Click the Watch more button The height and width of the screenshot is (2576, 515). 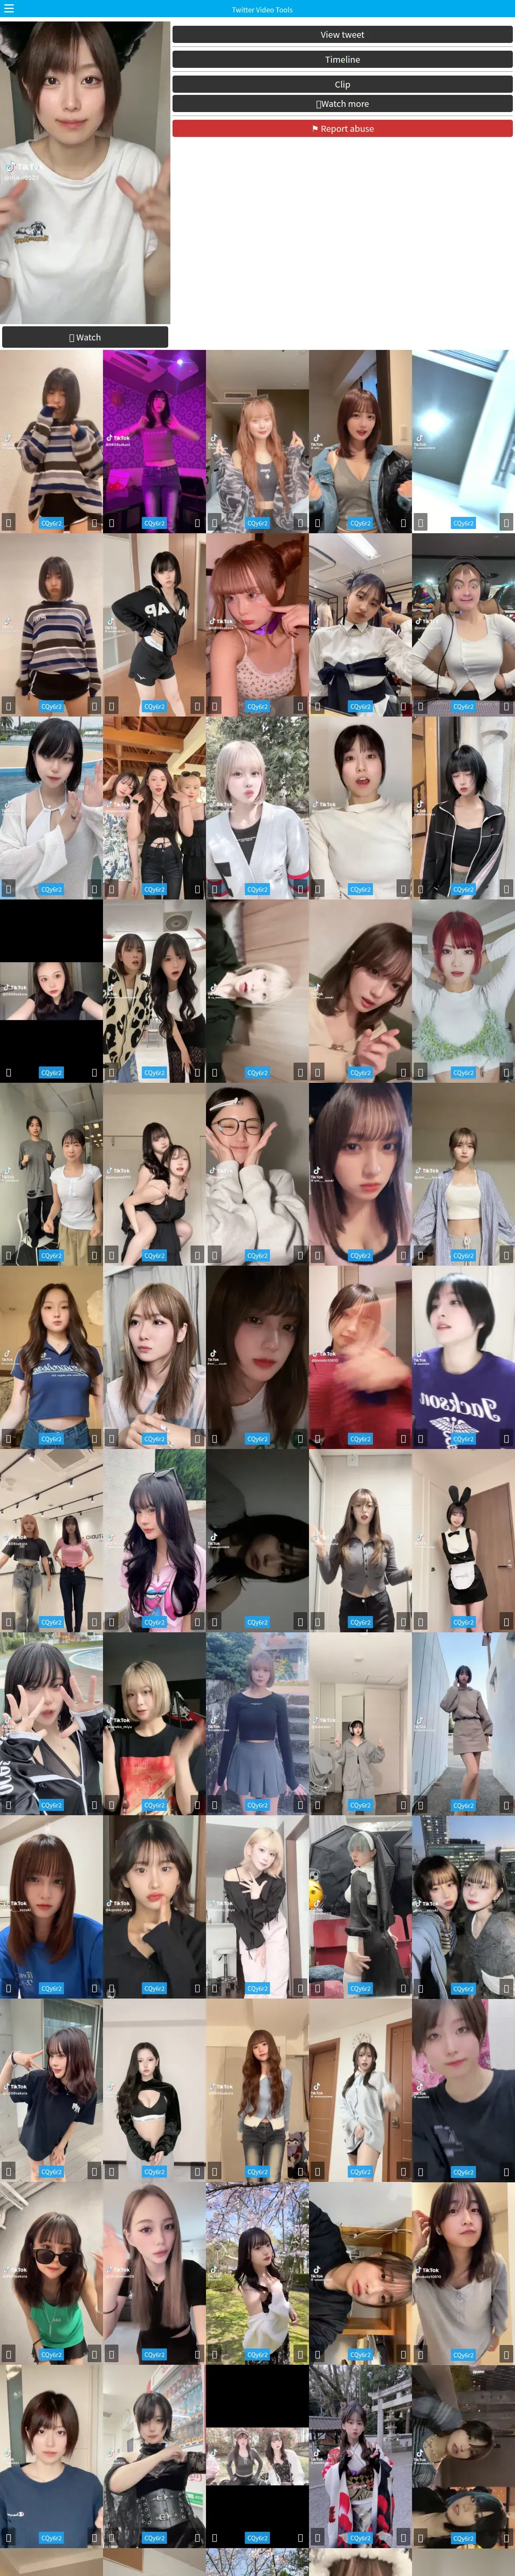pos(342,104)
